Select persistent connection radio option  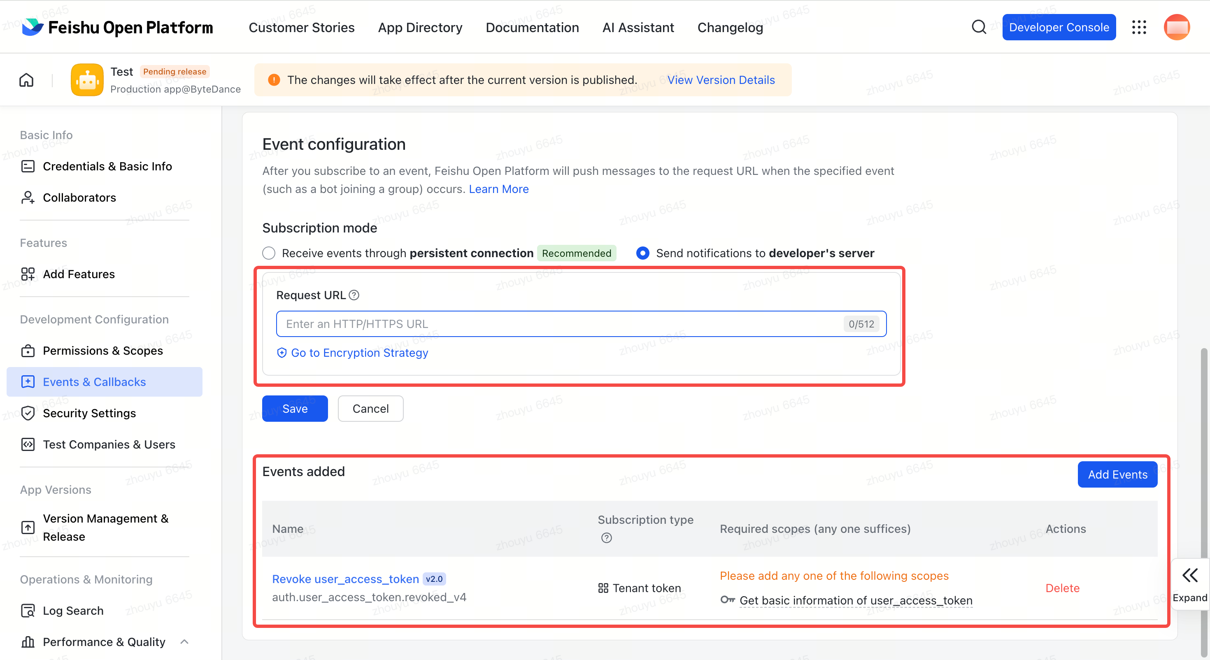point(269,253)
